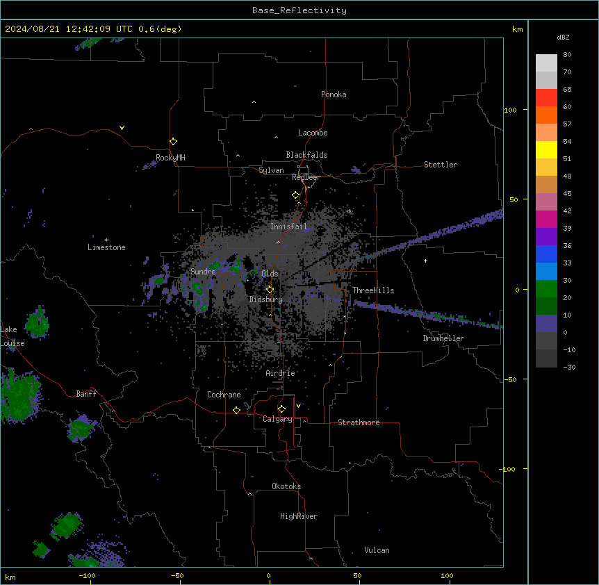The height and width of the screenshot is (585, 599).
Task: Click the yellow marker above RockyMH
Action: click(x=173, y=141)
